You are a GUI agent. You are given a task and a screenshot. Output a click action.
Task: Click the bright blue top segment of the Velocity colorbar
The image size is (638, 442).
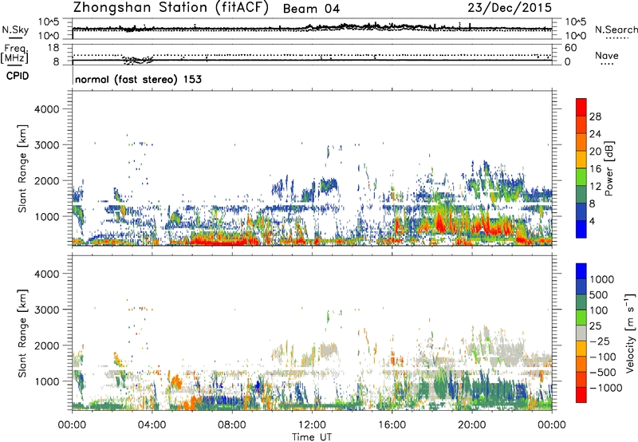[581, 271]
